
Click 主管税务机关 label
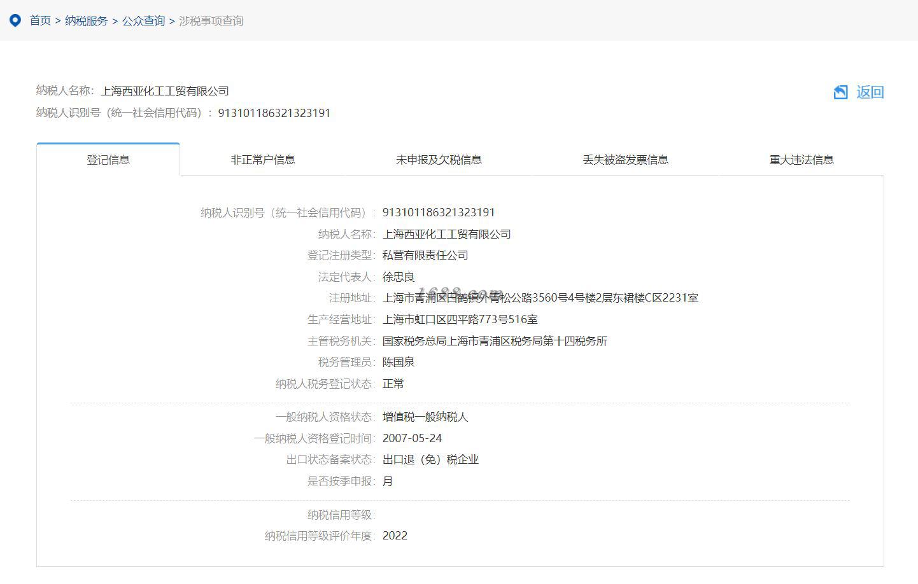click(341, 341)
